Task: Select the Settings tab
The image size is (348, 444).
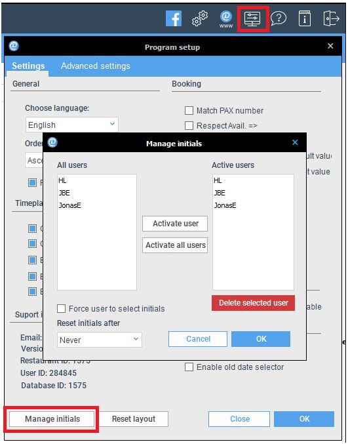Action: tap(28, 66)
